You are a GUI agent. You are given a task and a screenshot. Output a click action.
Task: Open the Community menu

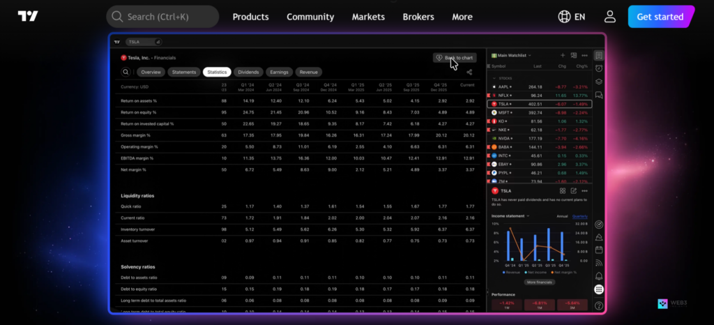click(310, 17)
